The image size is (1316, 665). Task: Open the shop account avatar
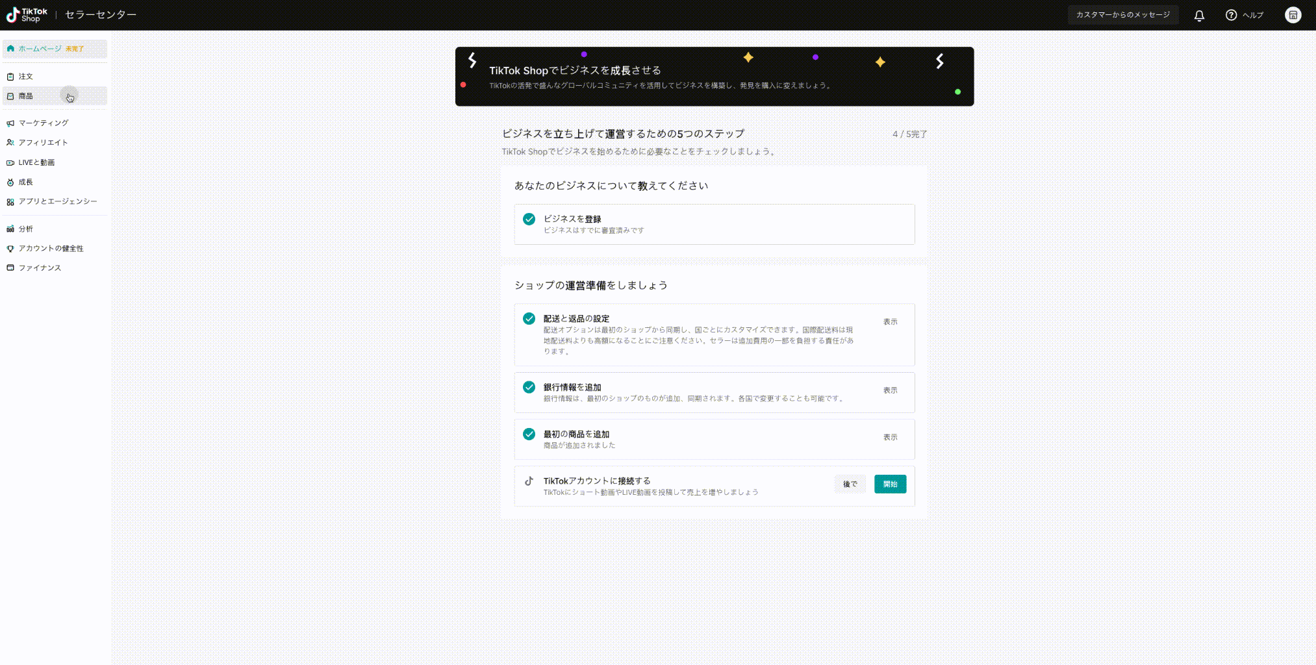[x=1293, y=15]
